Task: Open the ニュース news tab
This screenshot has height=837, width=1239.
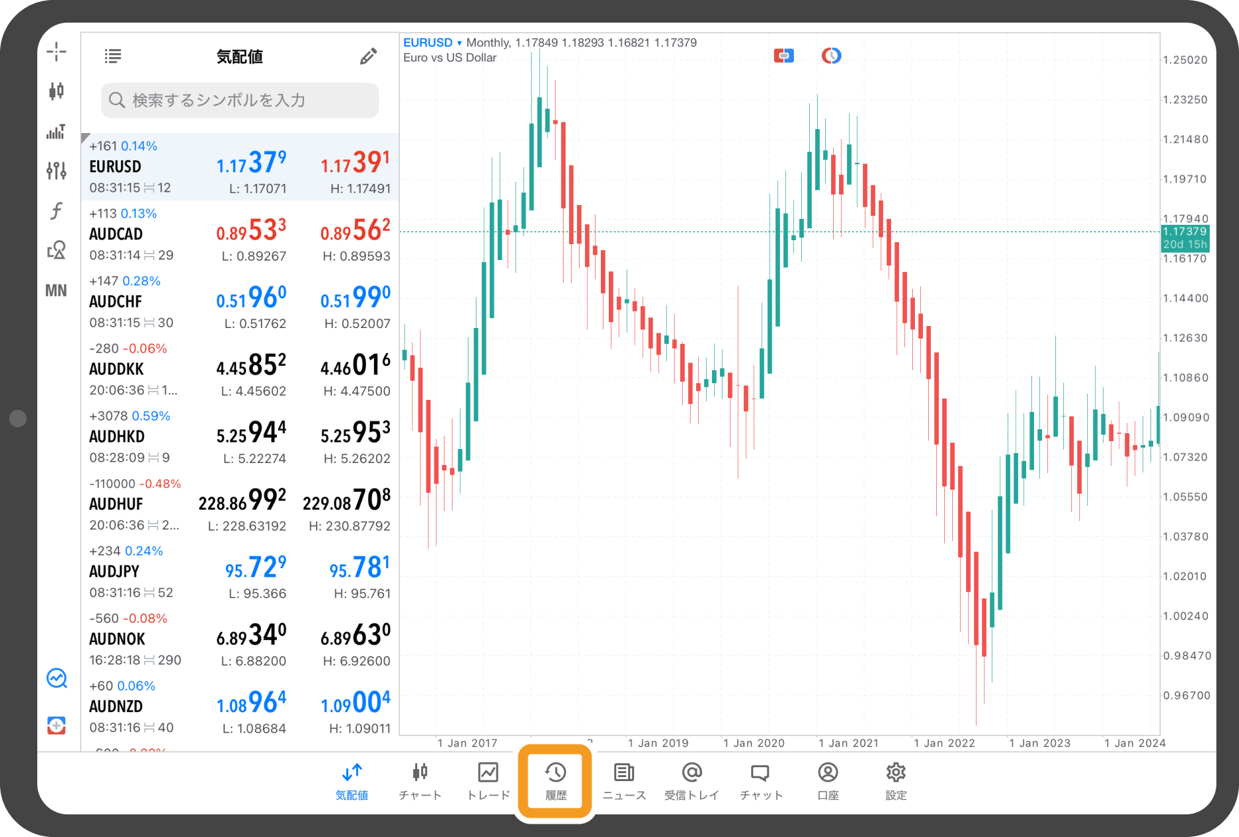Action: click(624, 781)
